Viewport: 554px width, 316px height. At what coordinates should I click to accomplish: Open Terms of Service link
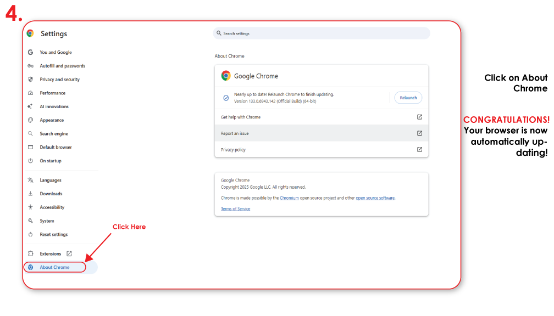point(235,209)
